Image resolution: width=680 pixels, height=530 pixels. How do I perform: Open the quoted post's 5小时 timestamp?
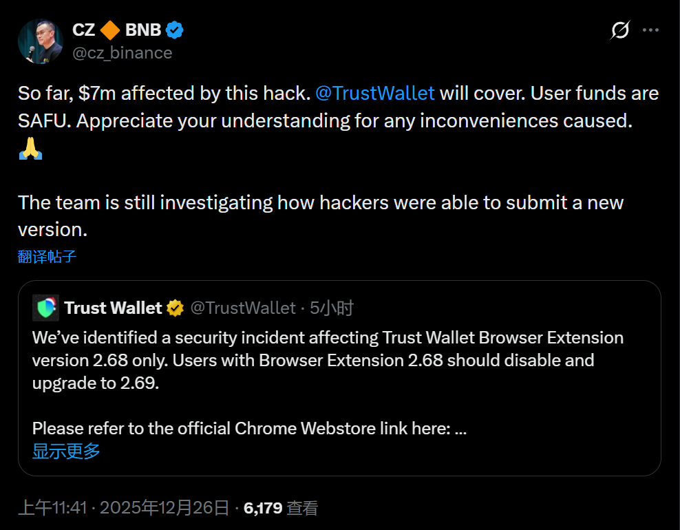(332, 308)
